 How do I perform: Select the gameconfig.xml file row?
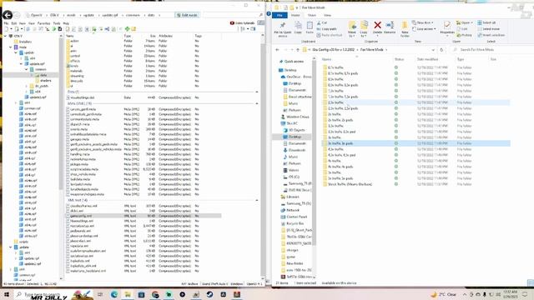pyautogui.click(x=144, y=216)
